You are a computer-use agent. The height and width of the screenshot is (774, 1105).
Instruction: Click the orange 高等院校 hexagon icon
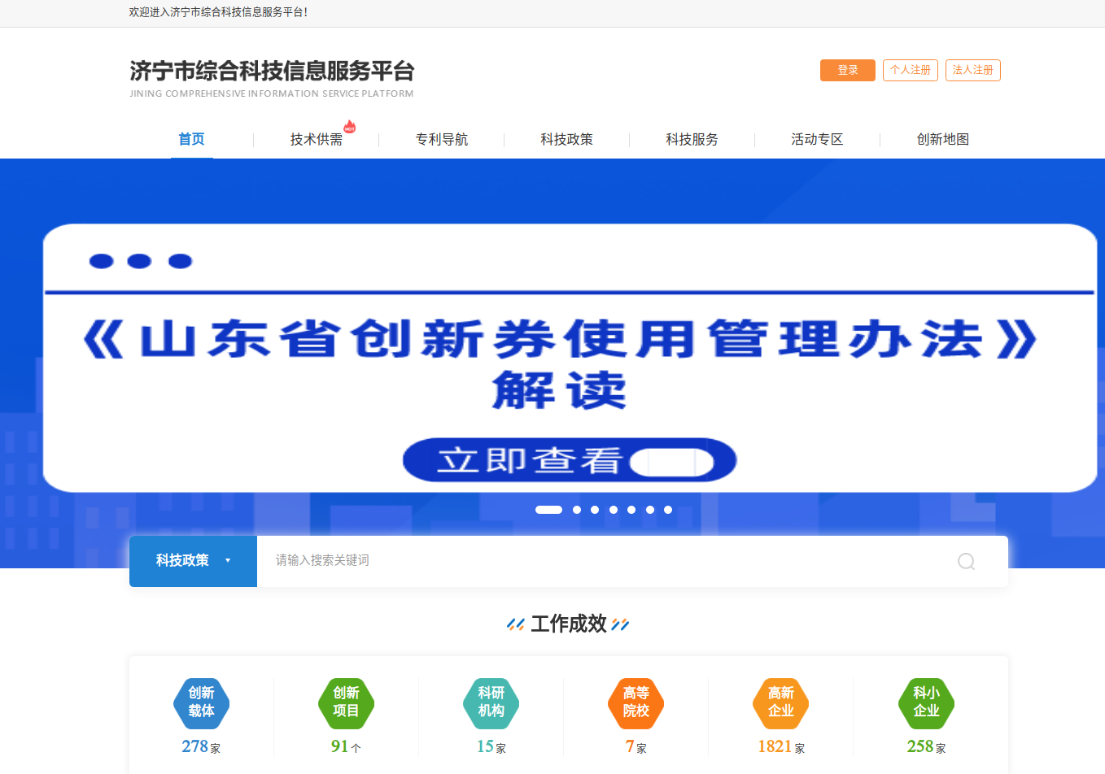(x=635, y=702)
